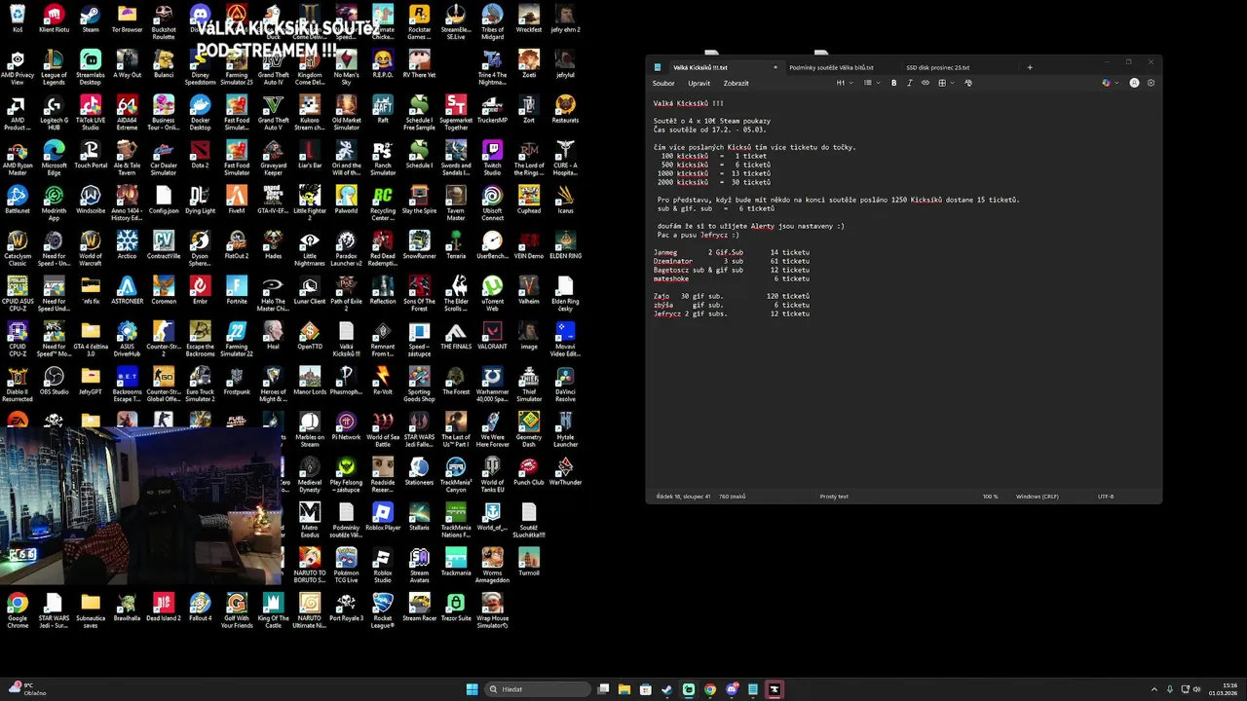Open the Copilot dropdown in Notepad
This screenshot has height=701, width=1247.
(1110, 83)
